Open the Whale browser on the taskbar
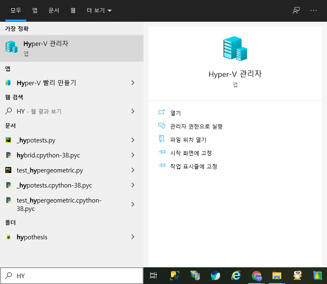The image size is (327, 284). coord(215,275)
